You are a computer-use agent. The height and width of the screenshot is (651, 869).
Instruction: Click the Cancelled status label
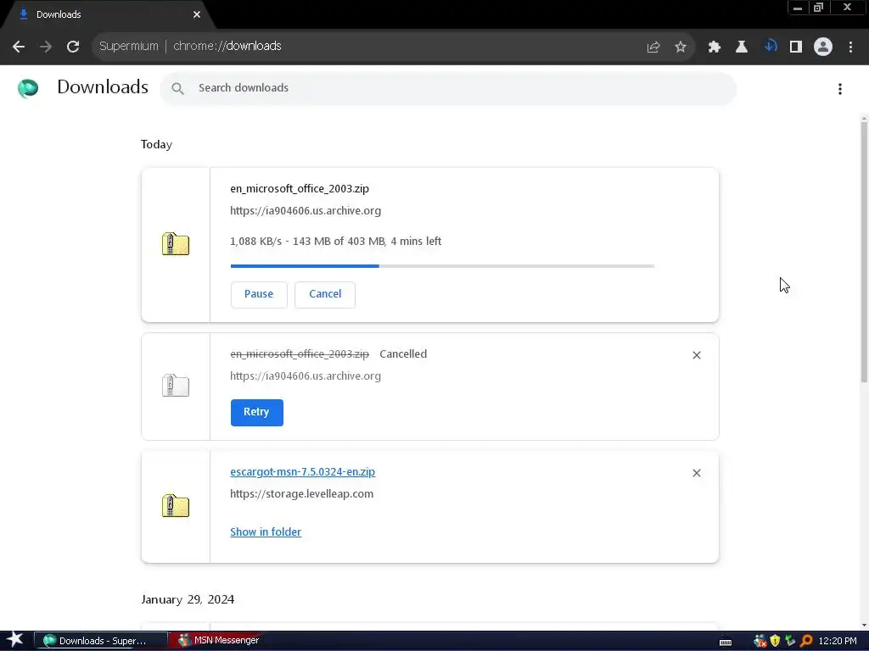click(403, 354)
